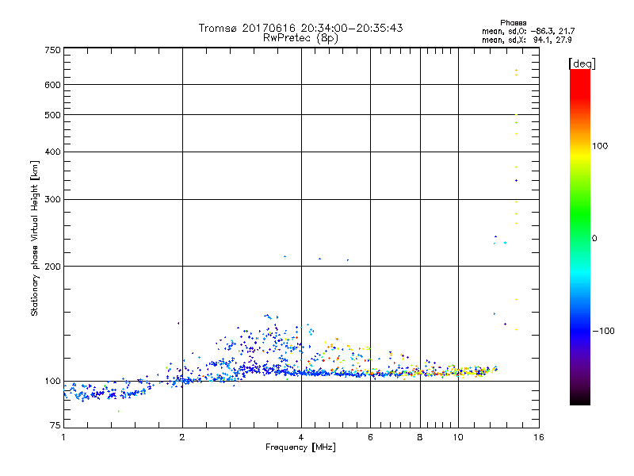634x476 pixels.
Task: Click the 'RwPretec (8p)' subtitle
Action: point(300,38)
